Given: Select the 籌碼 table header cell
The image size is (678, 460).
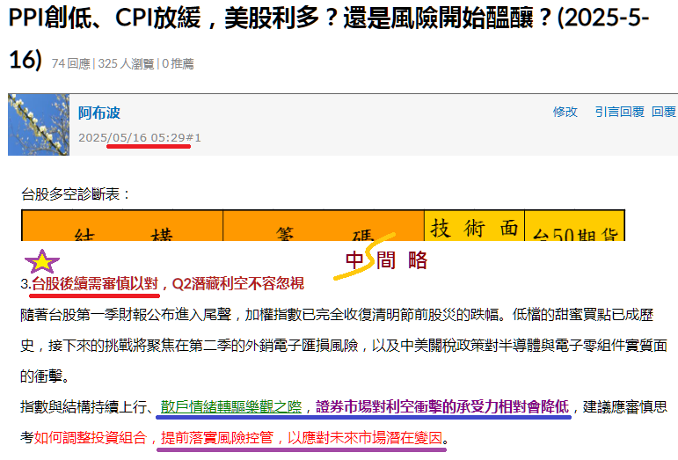Looking at the screenshot, I should [323, 235].
